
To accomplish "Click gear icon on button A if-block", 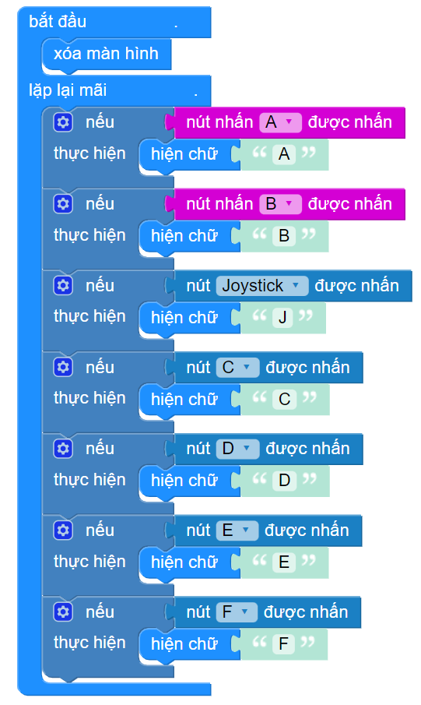I will click(63, 122).
